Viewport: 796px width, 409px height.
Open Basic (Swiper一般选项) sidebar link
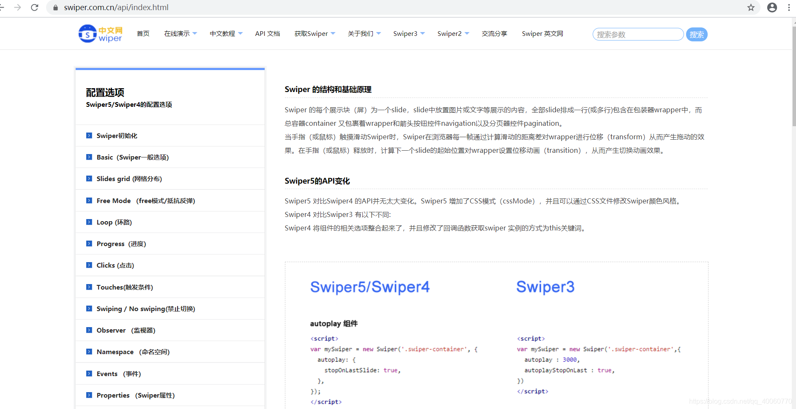tap(133, 157)
